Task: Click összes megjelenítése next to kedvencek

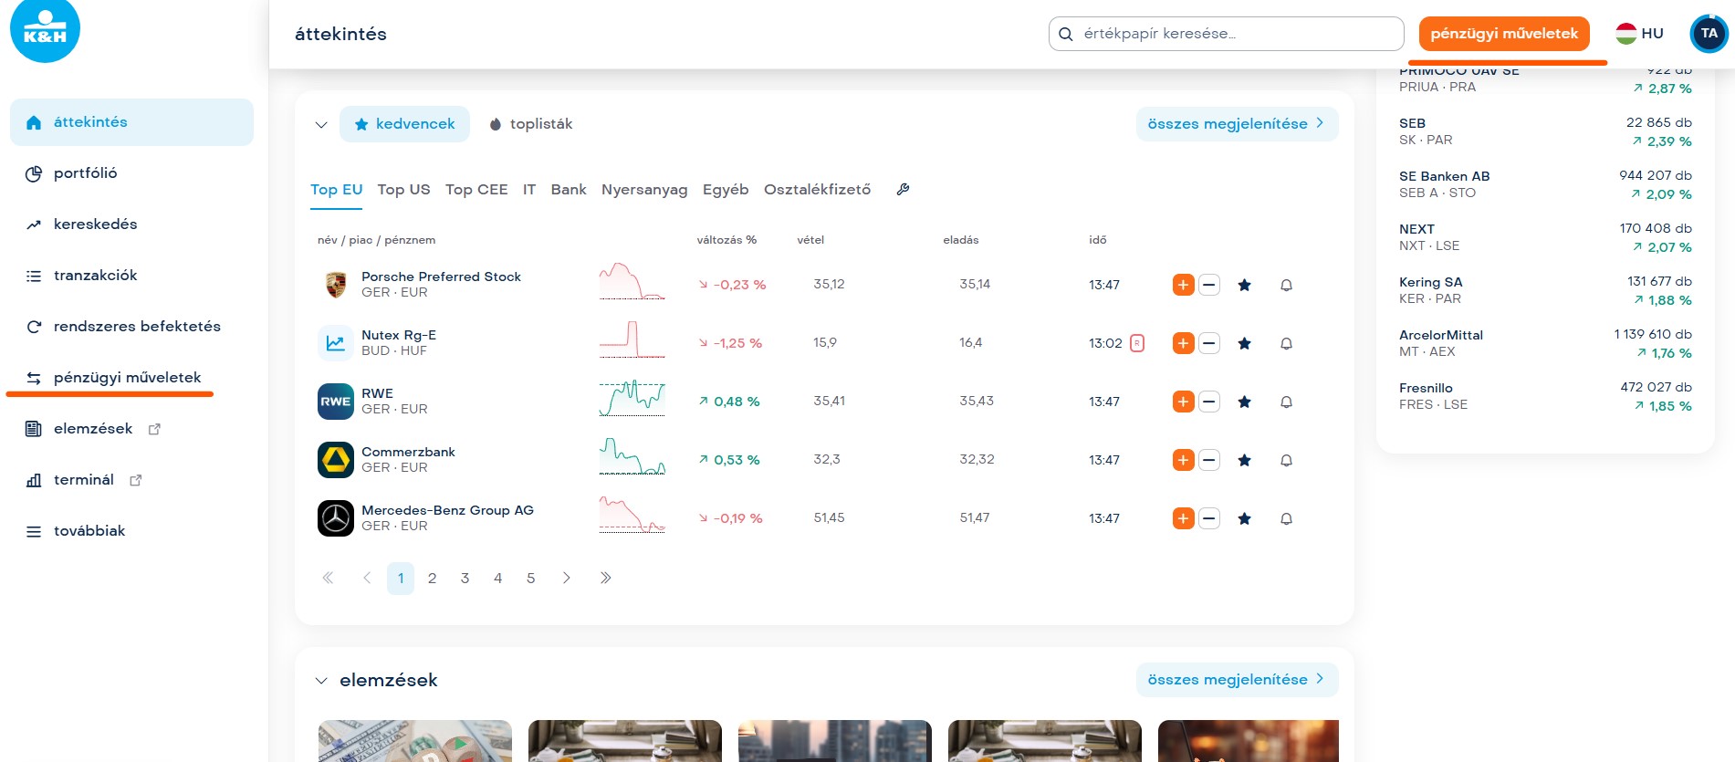Action: tap(1236, 124)
